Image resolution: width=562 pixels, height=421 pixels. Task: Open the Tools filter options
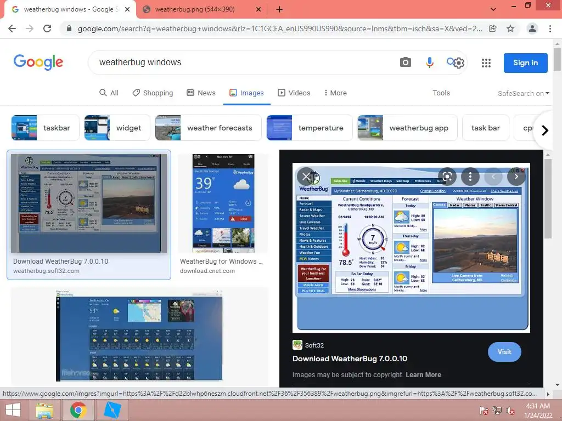(x=441, y=93)
